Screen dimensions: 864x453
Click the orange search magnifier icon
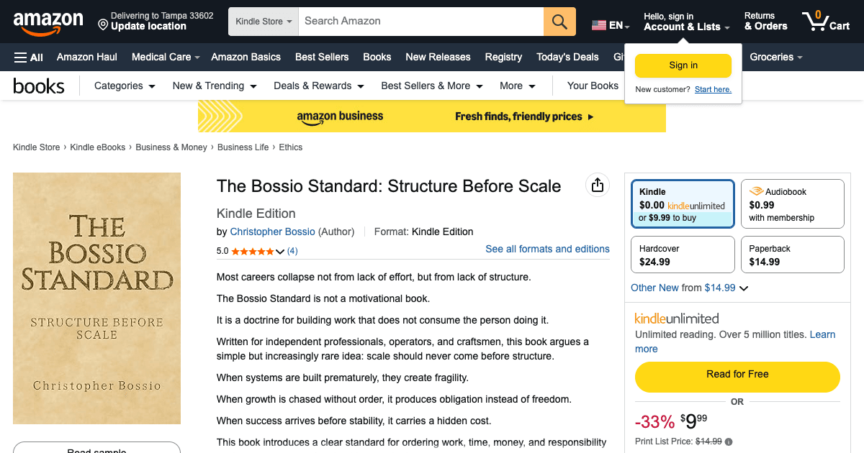coord(559,21)
